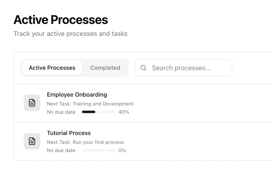This screenshot has width=272, height=176.
Task: Open the Tutorial Process title
Action: coord(69,133)
